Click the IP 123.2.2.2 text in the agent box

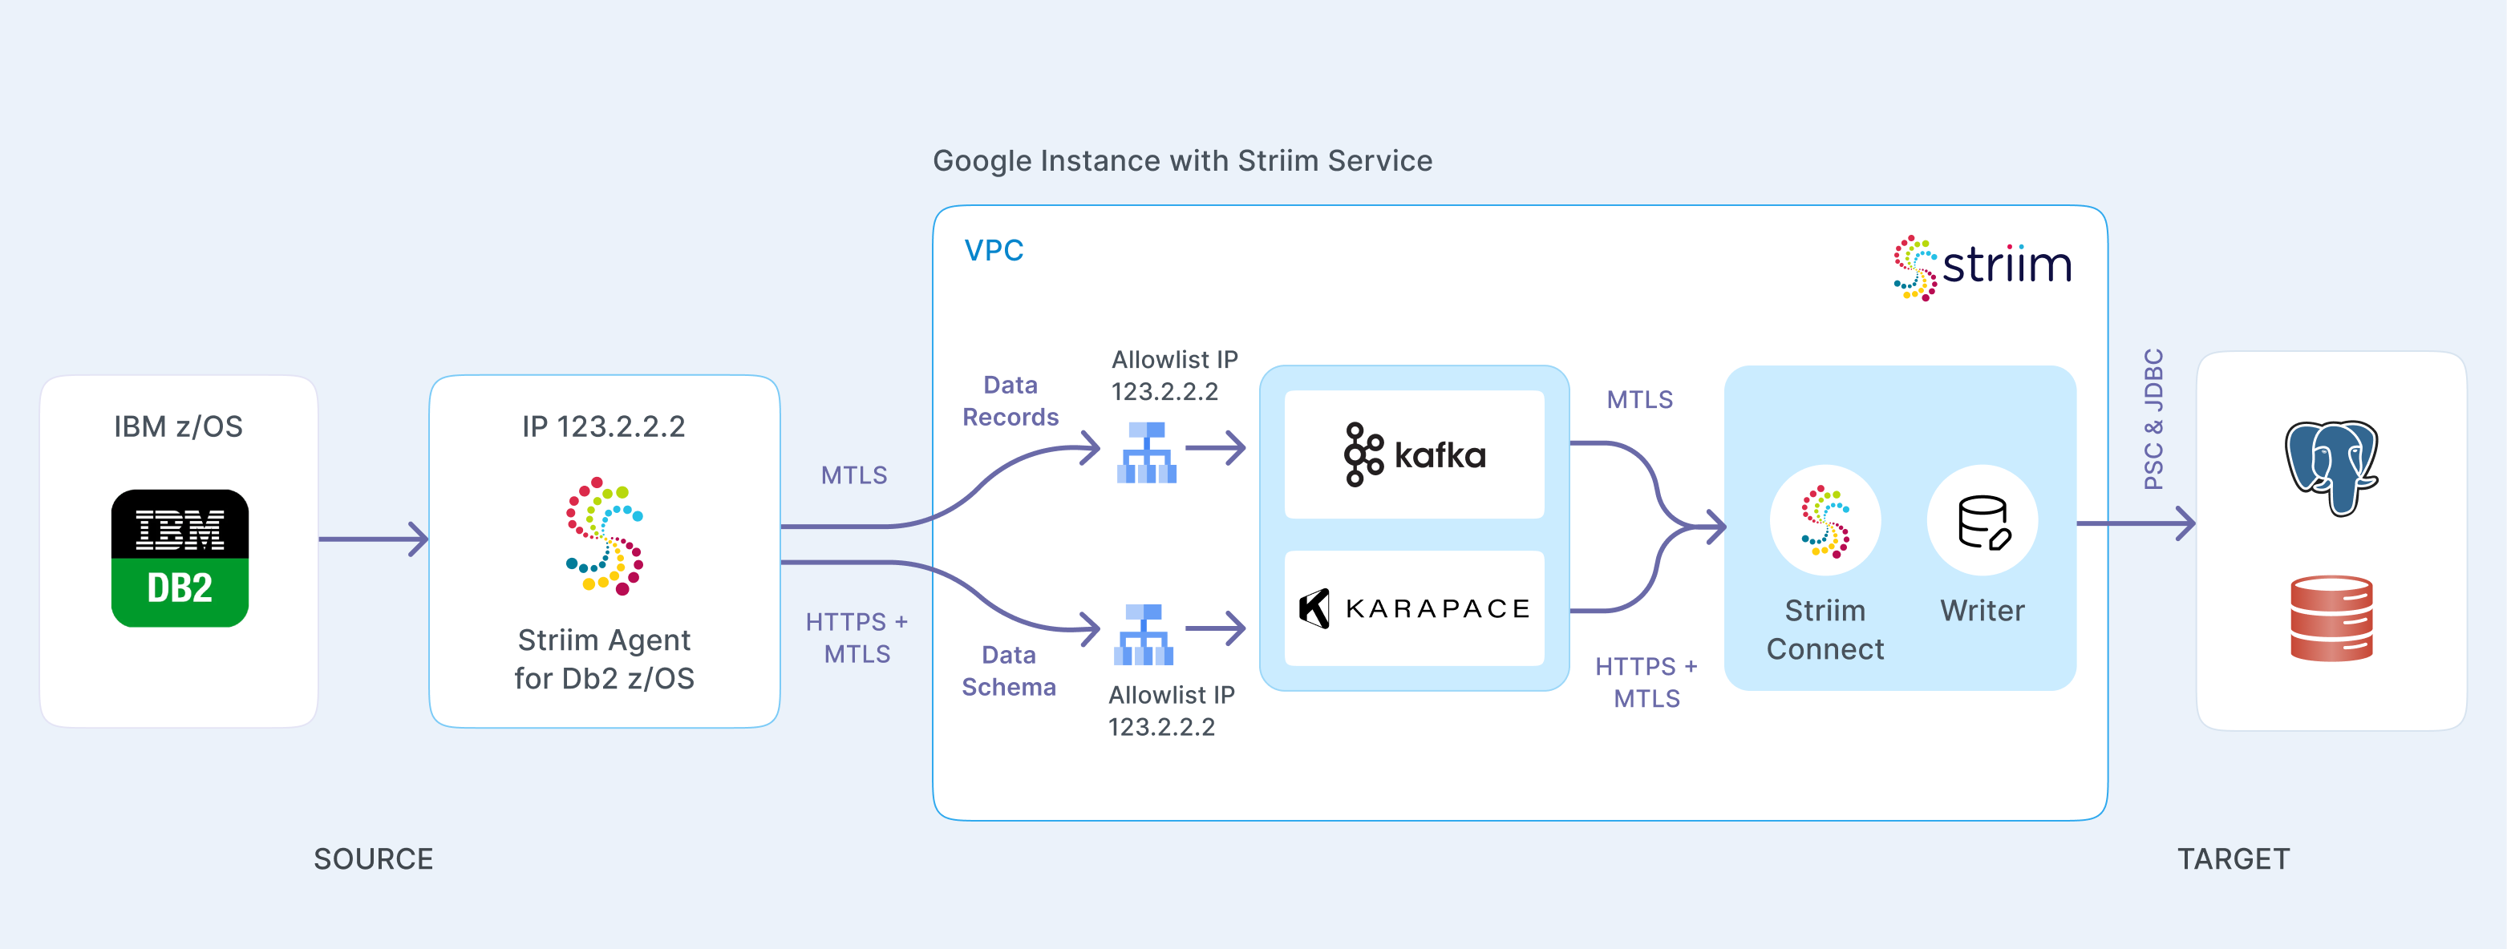[x=605, y=426]
